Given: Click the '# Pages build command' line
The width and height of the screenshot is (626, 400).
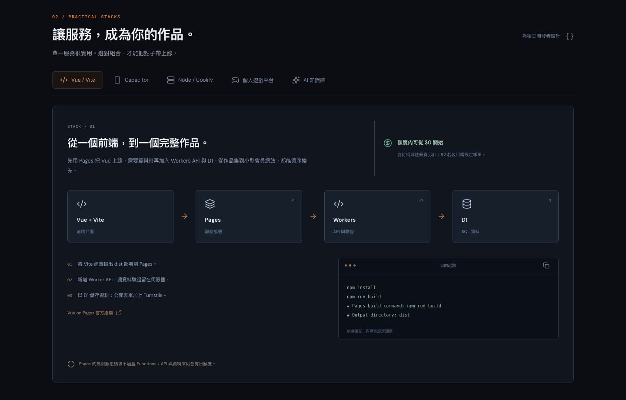Looking at the screenshot, I should tap(394, 306).
